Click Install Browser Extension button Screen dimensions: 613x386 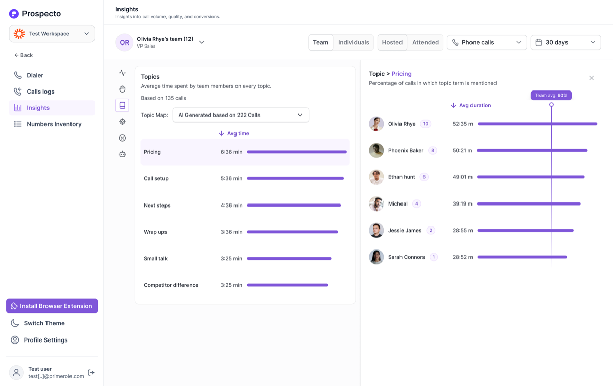coord(52,306)
